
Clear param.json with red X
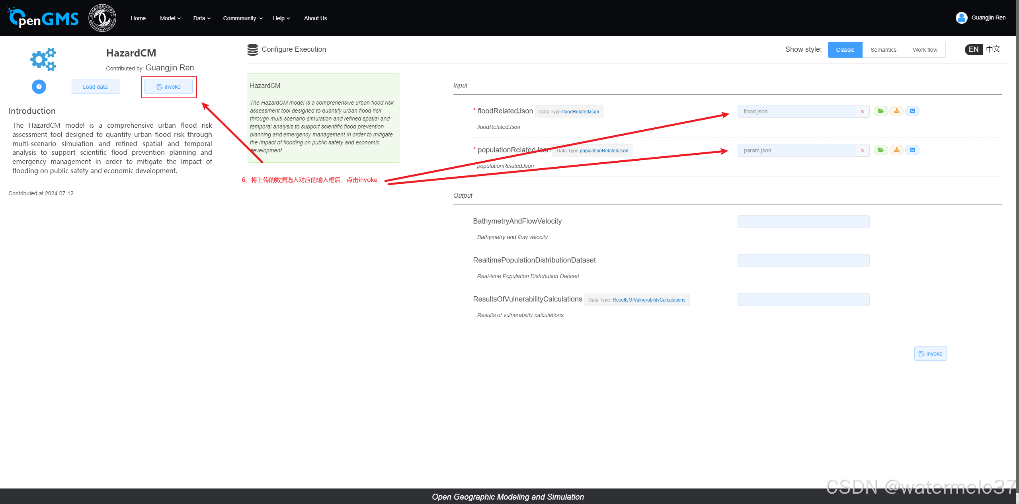click(x=862, y=150)
